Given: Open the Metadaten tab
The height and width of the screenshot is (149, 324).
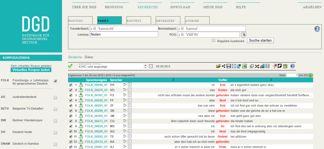Looking at the screenshot, I should coord(168,21).
